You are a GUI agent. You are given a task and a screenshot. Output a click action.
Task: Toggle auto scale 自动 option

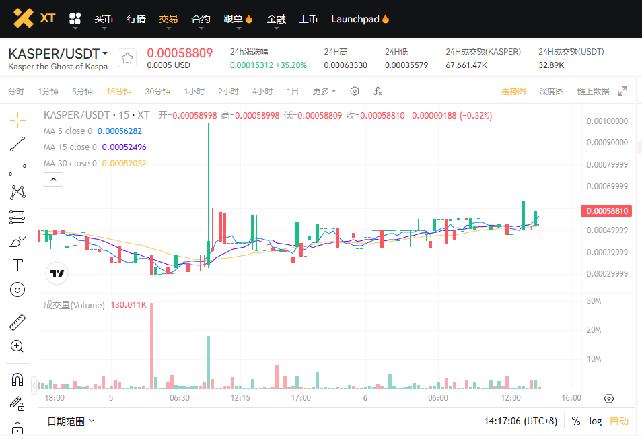point(618,421)
